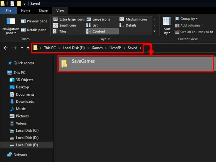The height and width of the screenshot is (162, 216).
Task: Switch to Details layout
Action: click(128, 25)
